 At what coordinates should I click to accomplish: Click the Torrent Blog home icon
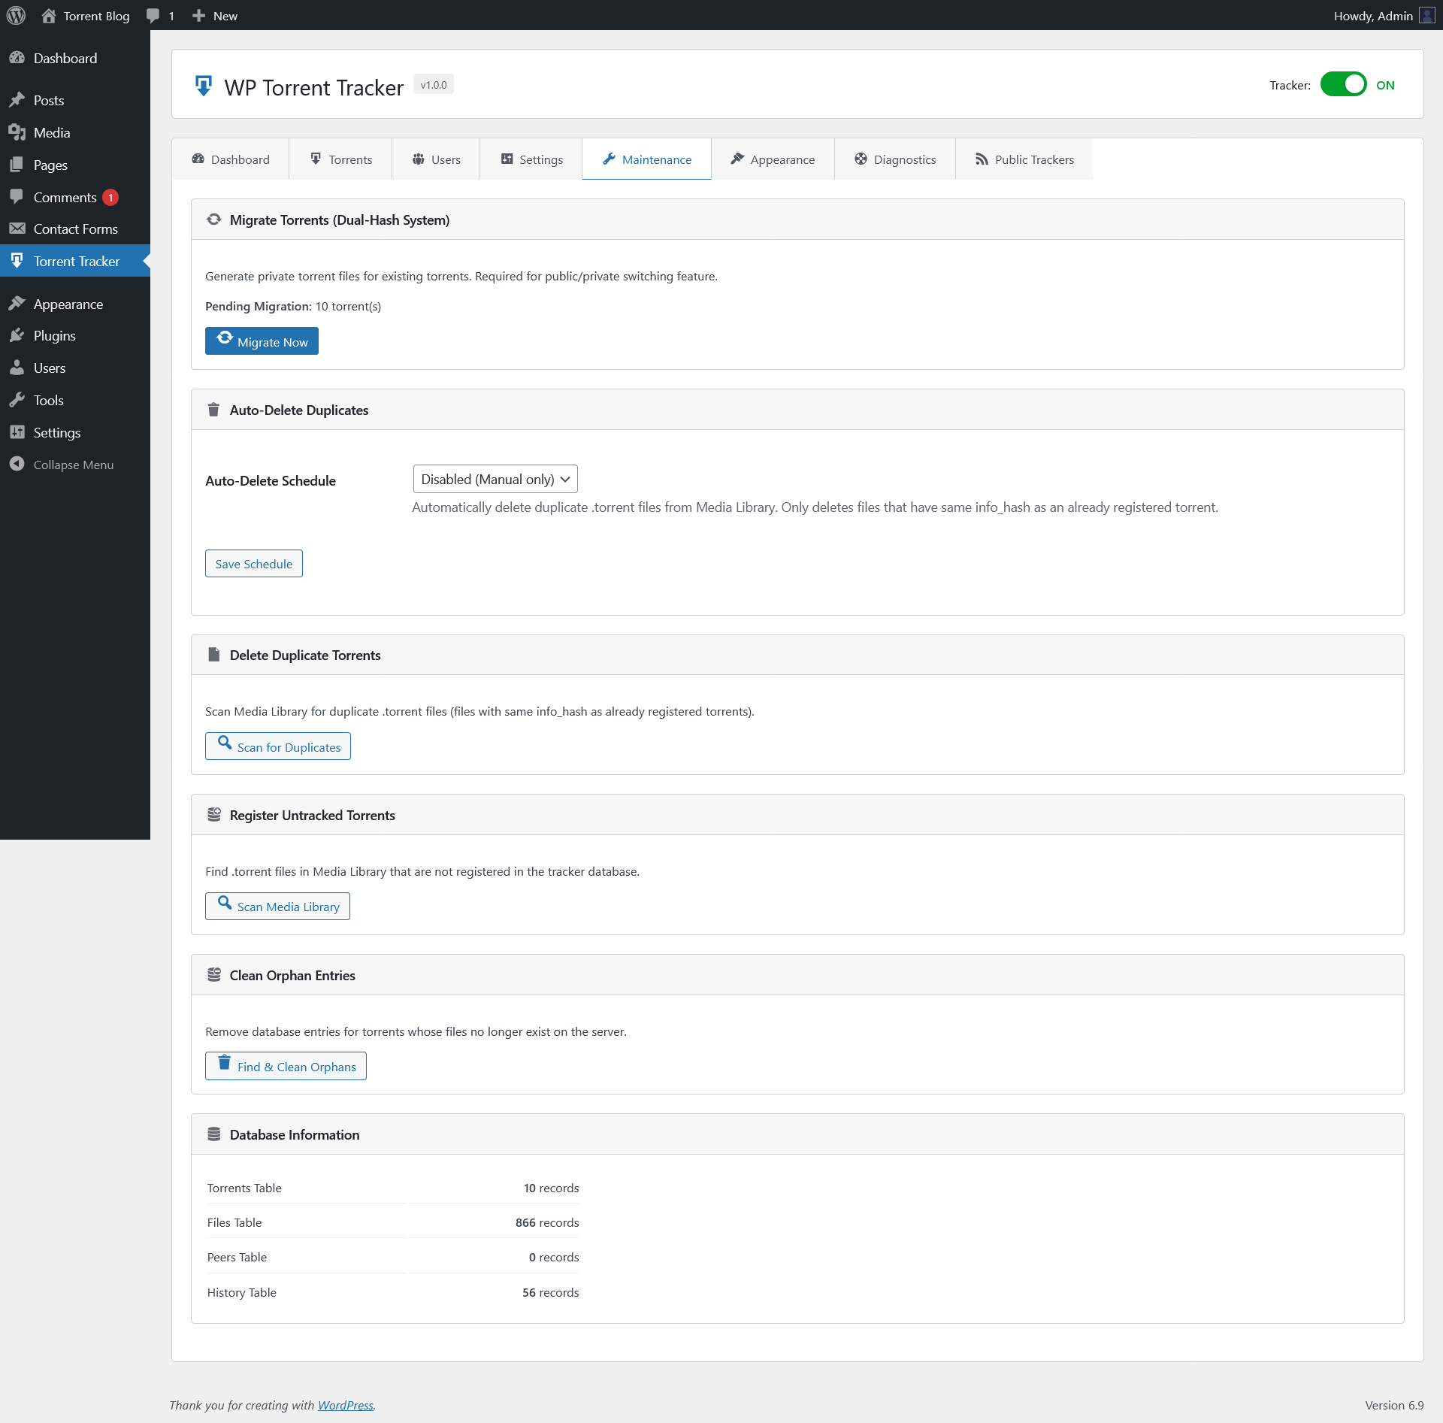pos(49,16)
